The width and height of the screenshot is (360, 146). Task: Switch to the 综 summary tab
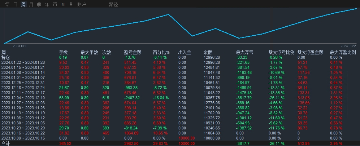coord(7,4)
